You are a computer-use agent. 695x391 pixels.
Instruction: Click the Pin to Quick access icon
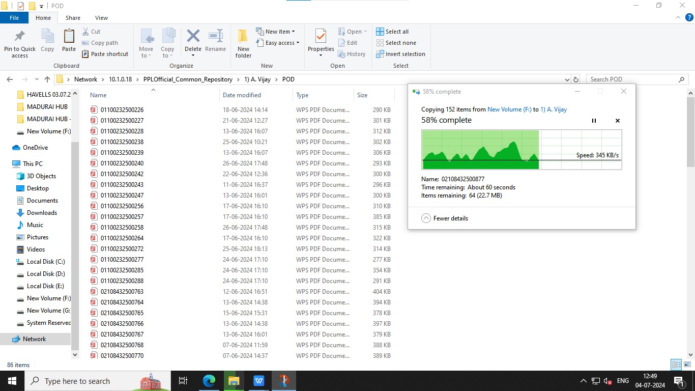(x=20, y=37)
